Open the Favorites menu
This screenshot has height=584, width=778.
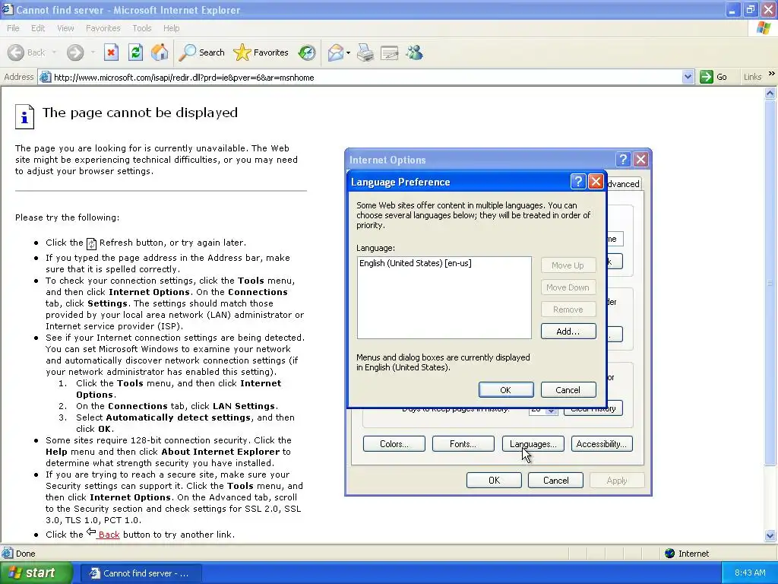103,28
